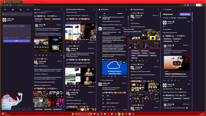Open Windows Start menu
The width and height of the screenshot is (206, 116).
(73, 114)
